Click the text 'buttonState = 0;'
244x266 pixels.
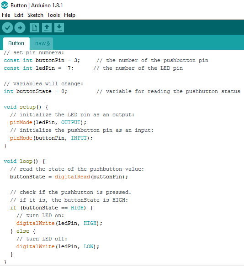pos(42,91)
